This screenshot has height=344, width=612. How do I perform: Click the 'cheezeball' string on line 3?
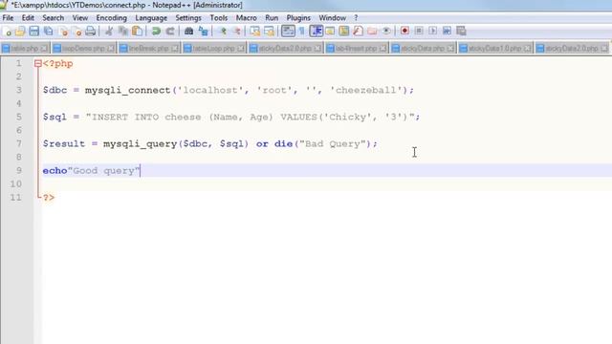(x=366, y=90)
